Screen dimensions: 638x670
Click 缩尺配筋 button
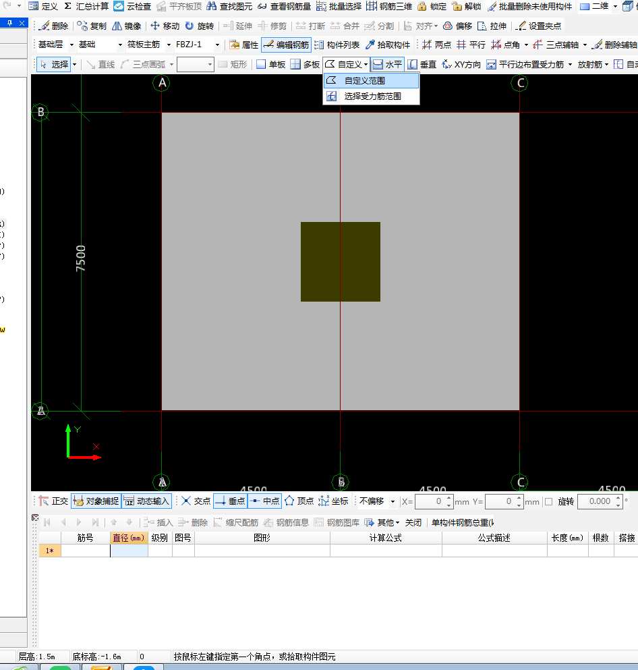236,523
